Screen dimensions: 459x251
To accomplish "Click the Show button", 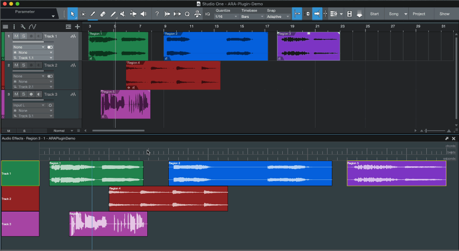I will [445, 14].
